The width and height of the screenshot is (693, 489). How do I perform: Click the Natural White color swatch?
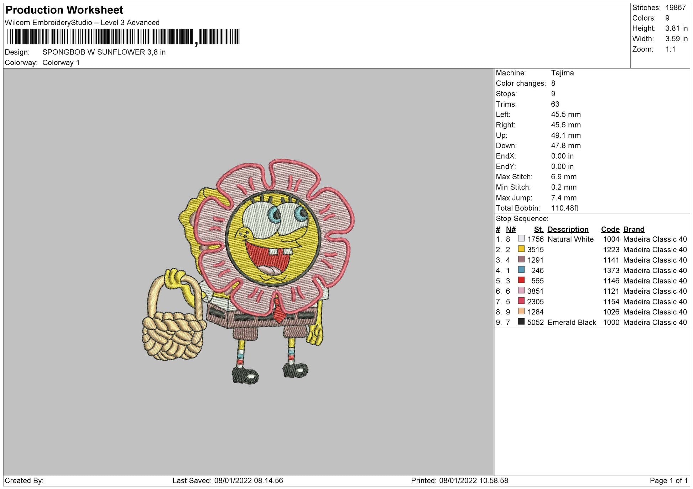[521, 239]
